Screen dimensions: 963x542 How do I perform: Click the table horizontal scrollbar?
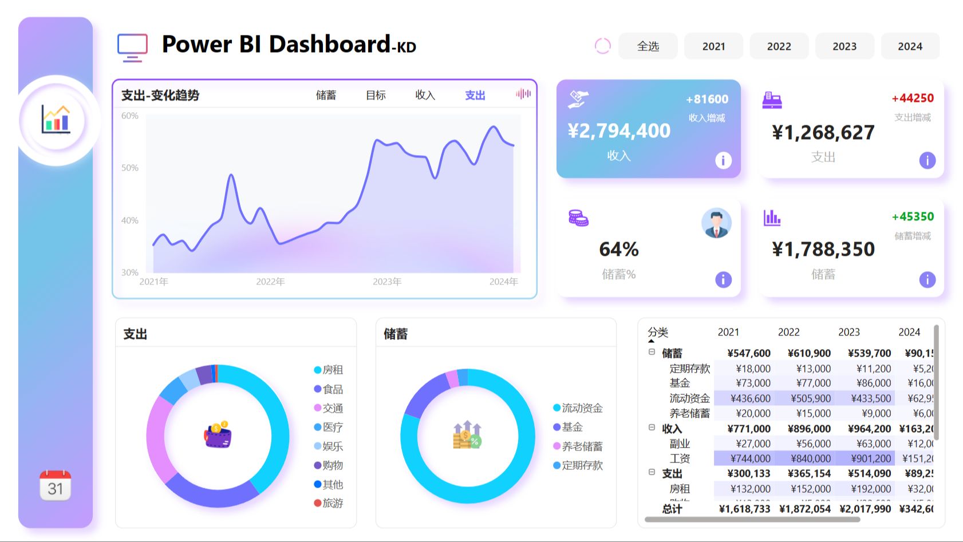pos(752,520)
